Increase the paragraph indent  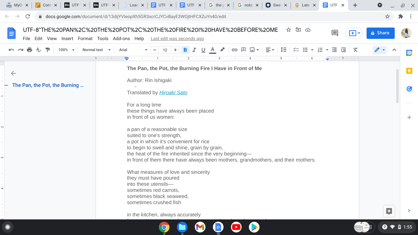[x=344, y=50]
